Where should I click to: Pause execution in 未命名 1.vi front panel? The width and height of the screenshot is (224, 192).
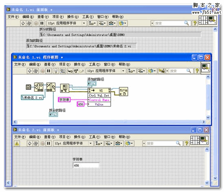click(42, 23)
